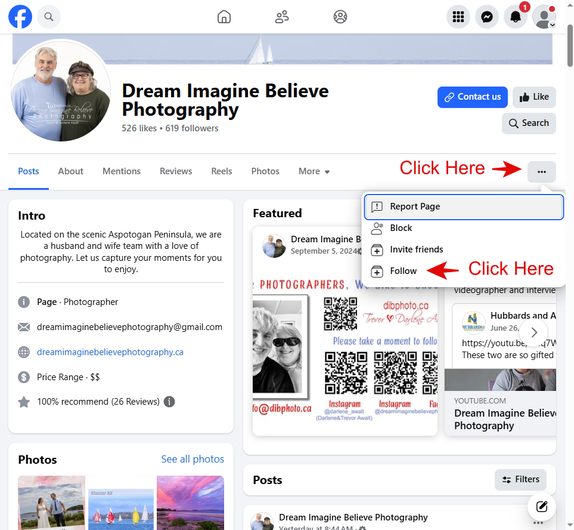The height and width of the screenshot is (530, 574).
Task: Click the three-dot page options button
Action: point(541,172)
